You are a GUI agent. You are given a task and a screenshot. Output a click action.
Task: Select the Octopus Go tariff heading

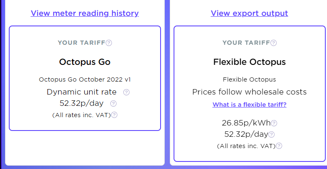pos(85,62)
